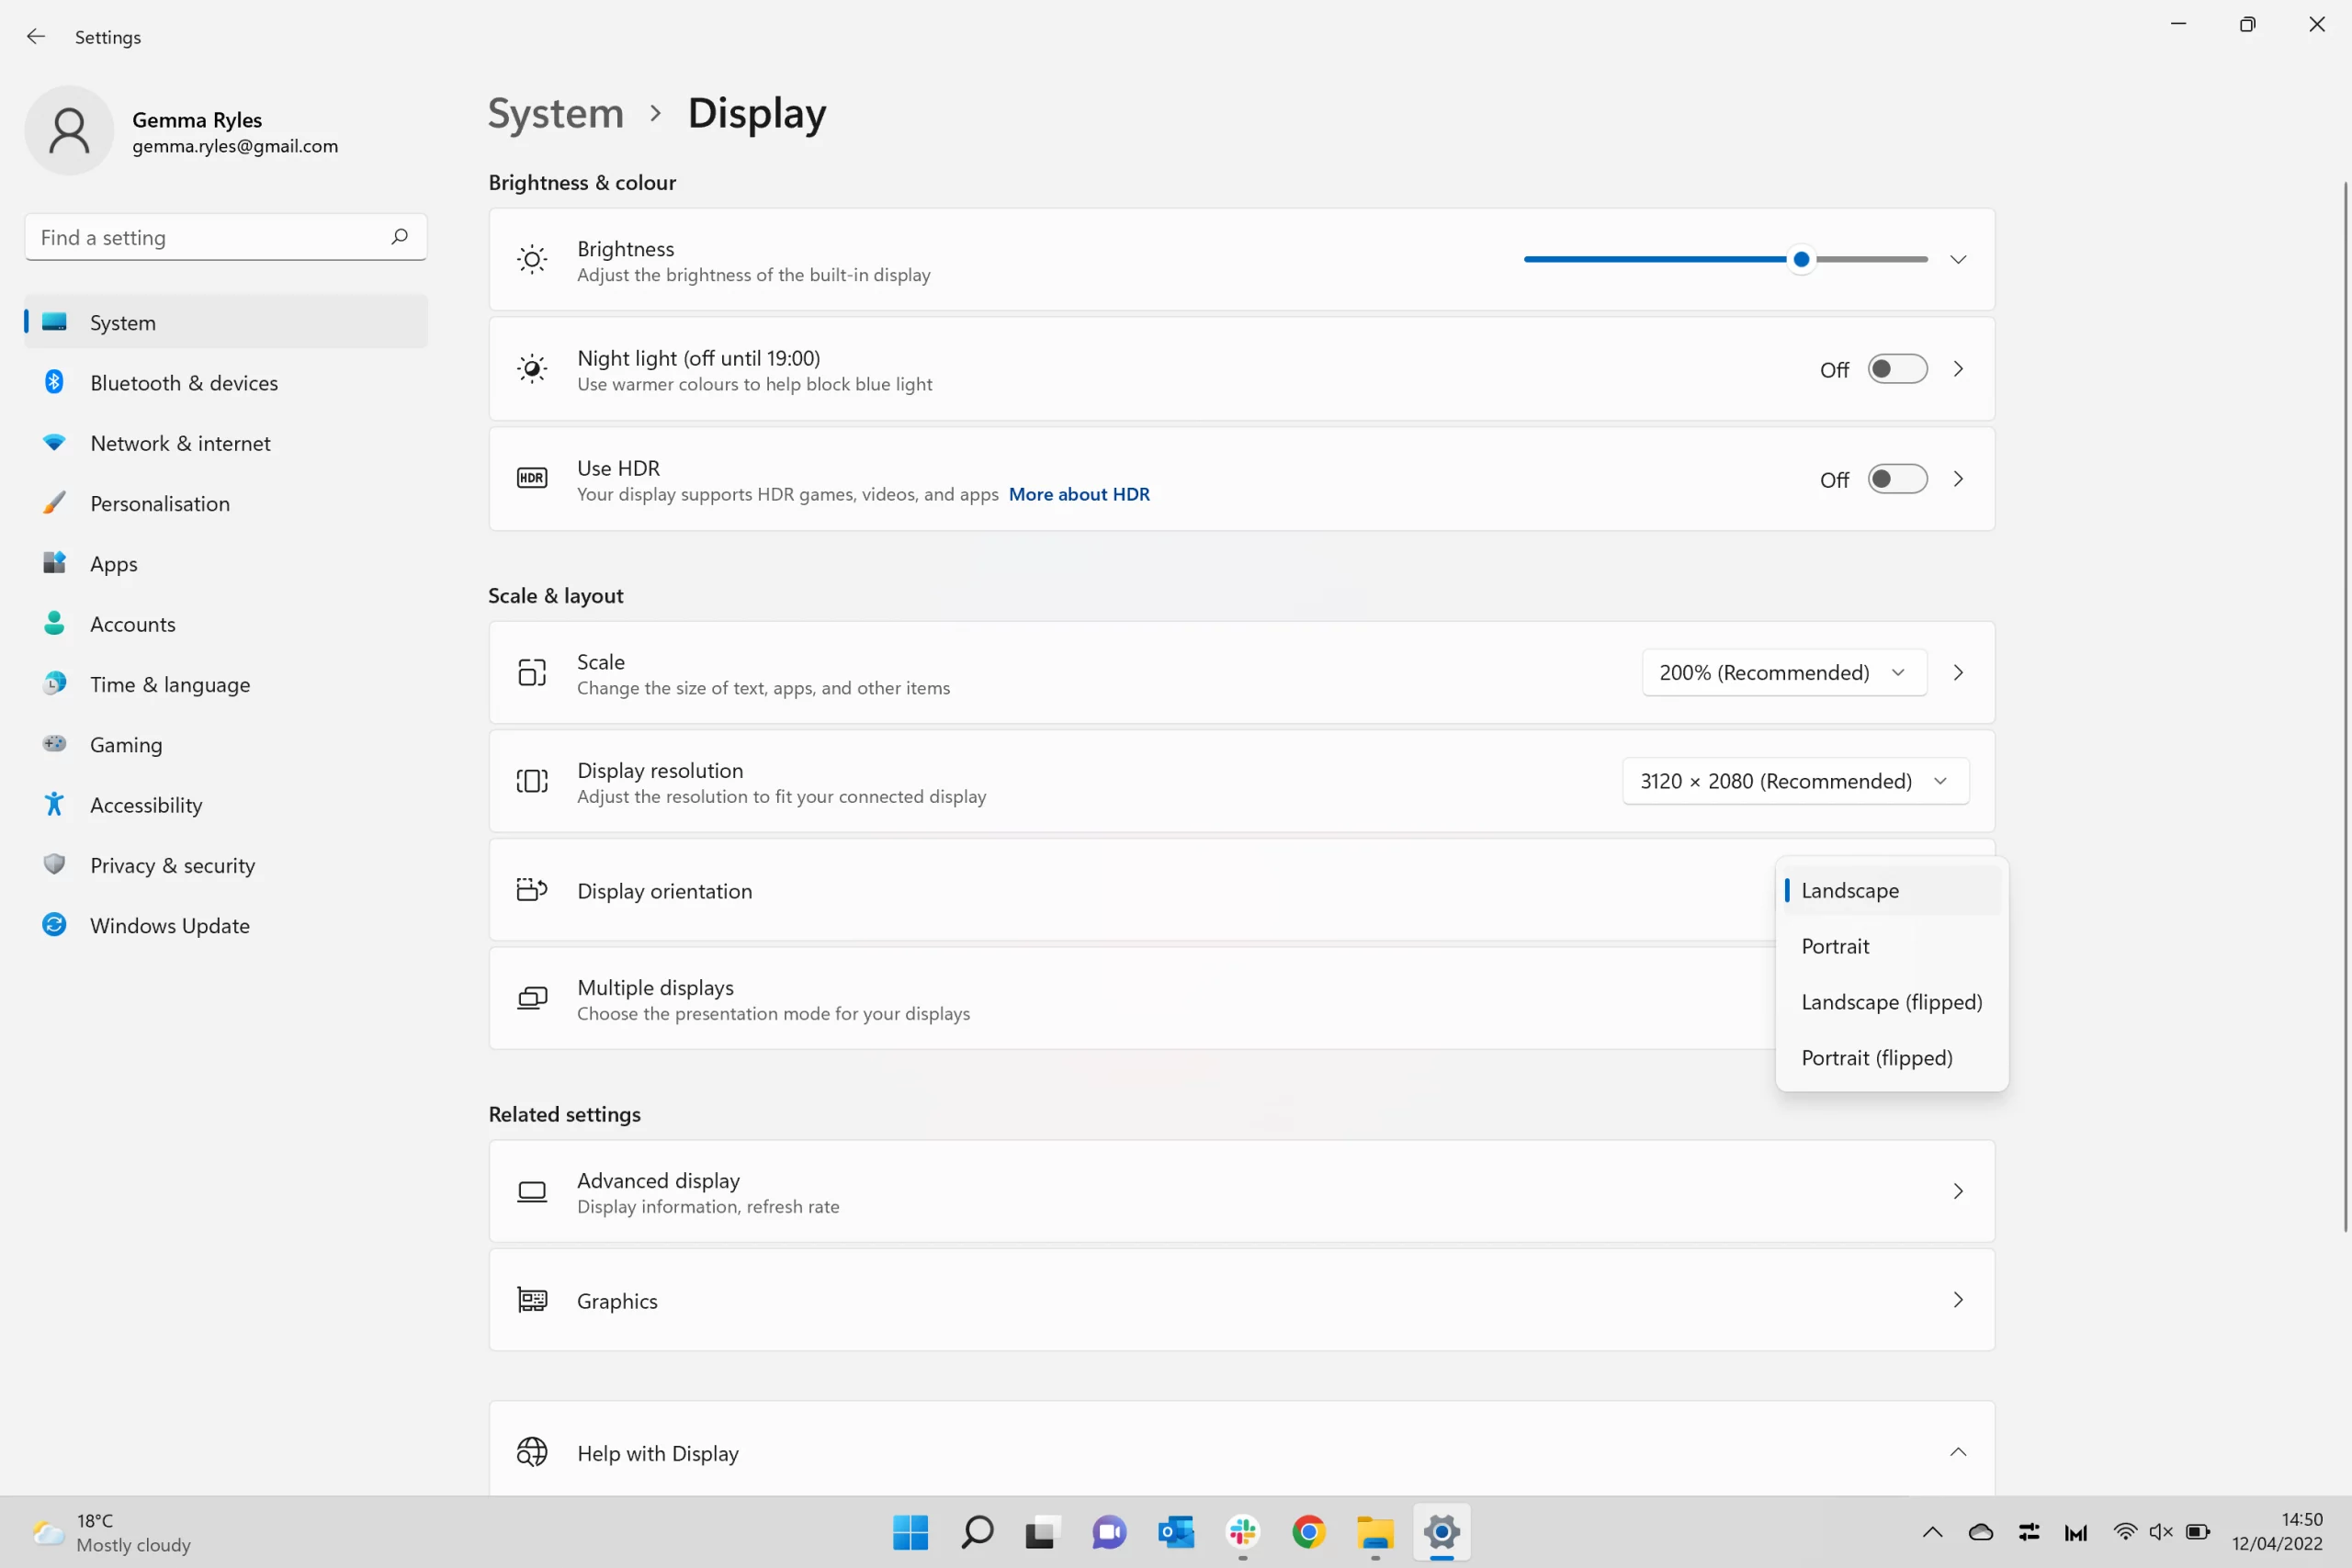Toggle Night light switch off
Viewport: 2352px width, 1568px height.
click(1895, 369)
